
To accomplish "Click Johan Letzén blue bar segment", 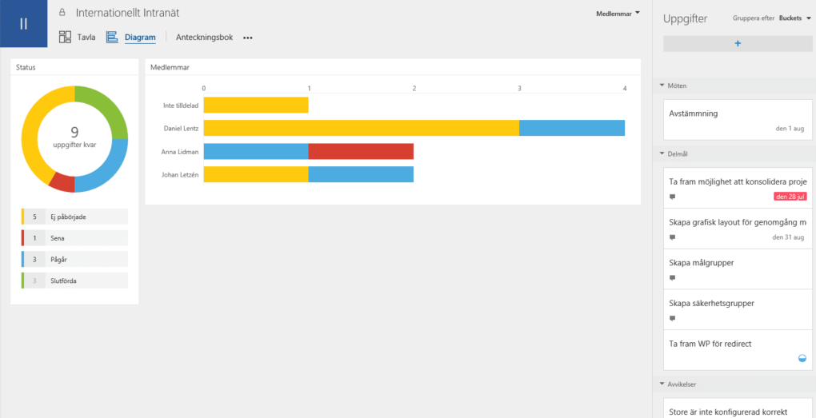I will click(361, 174).
